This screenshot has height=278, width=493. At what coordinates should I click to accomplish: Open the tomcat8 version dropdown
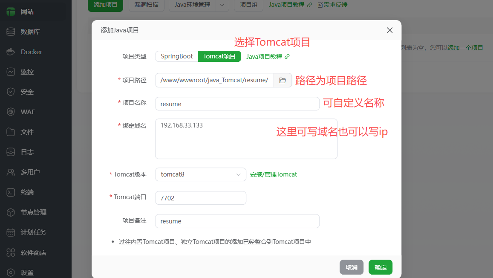200,174
